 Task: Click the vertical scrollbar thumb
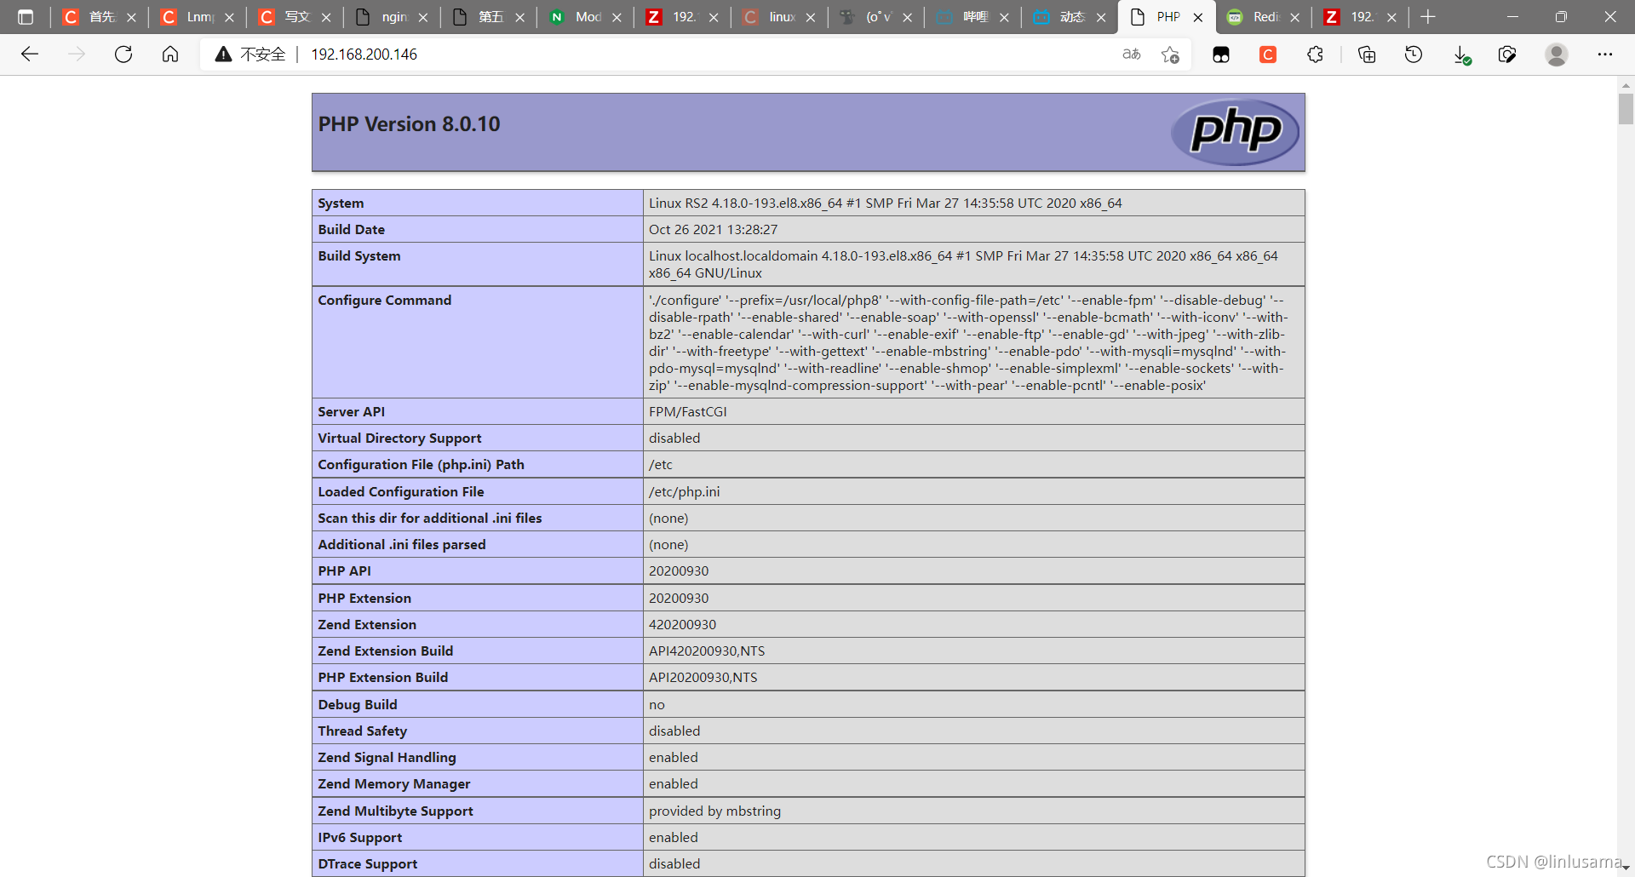pyautogui.click(x=1626, y=109)
